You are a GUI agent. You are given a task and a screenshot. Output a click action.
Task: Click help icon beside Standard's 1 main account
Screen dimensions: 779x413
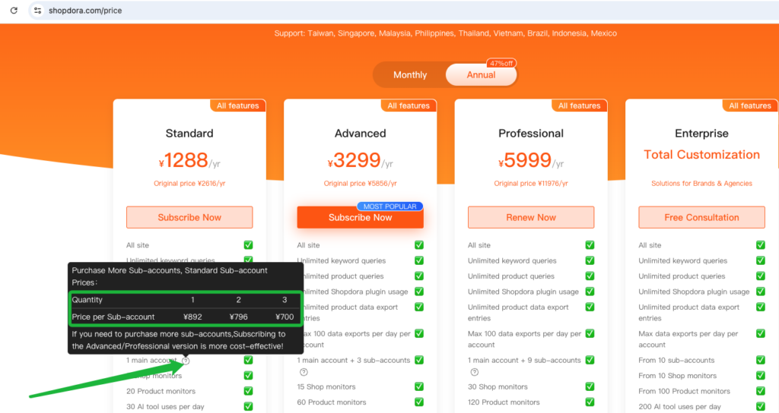point(186,361)
